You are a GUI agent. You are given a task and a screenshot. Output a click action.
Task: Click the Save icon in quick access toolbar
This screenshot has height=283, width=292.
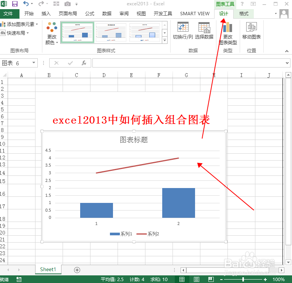(x=15, y=4)
